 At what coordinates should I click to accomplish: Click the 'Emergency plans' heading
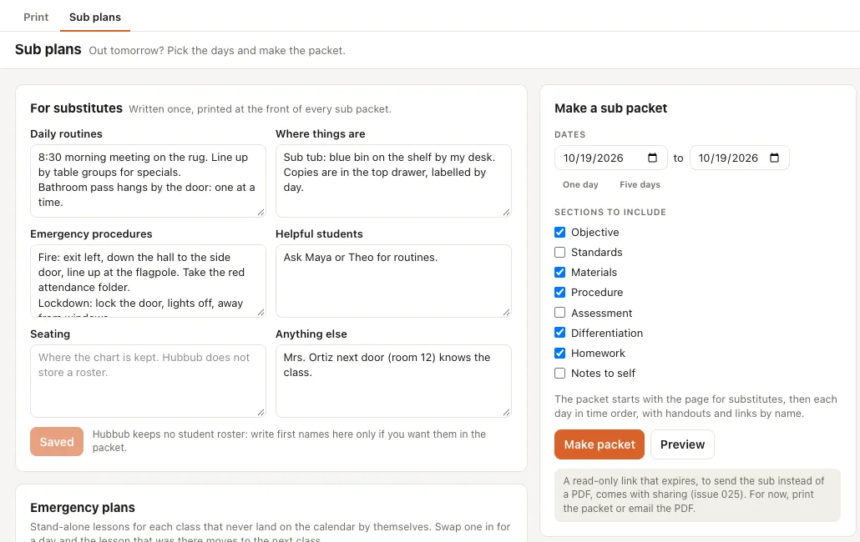click(x=83, y=508)
